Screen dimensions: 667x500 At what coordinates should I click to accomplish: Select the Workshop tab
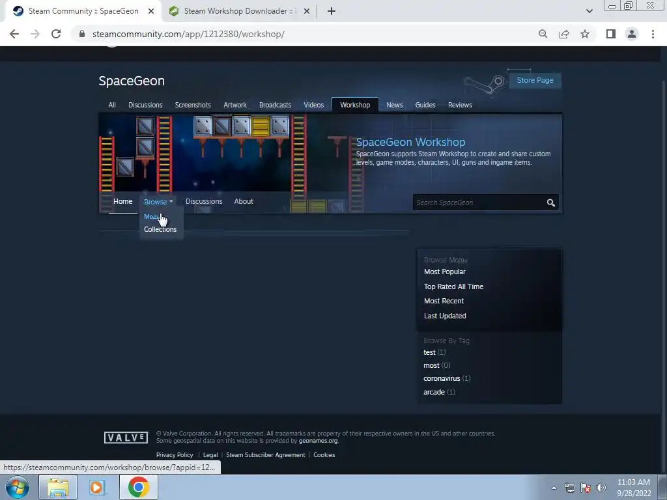tap(355, 105)
